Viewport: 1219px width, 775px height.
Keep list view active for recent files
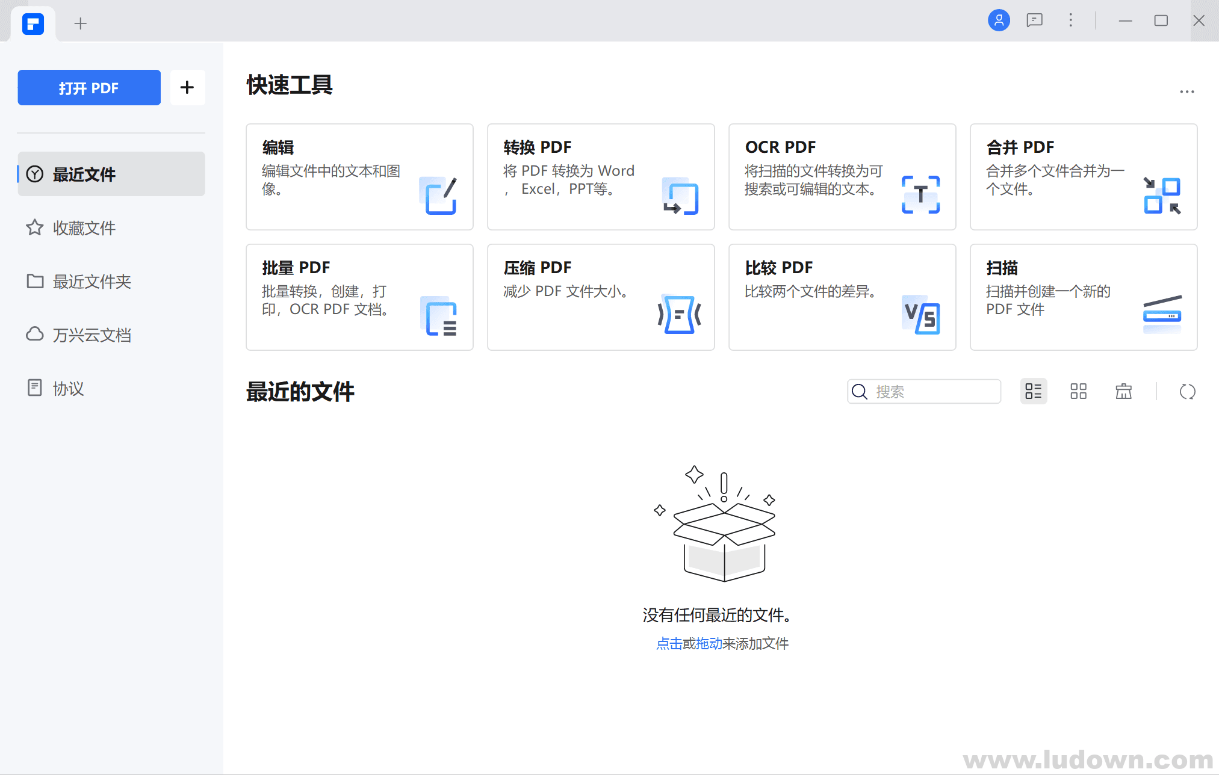[x=1034, y=391]
